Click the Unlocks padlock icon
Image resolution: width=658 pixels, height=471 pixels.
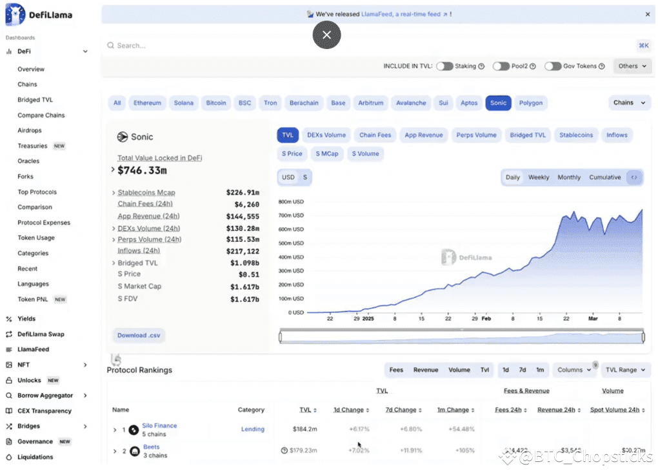tap(9, 380)
